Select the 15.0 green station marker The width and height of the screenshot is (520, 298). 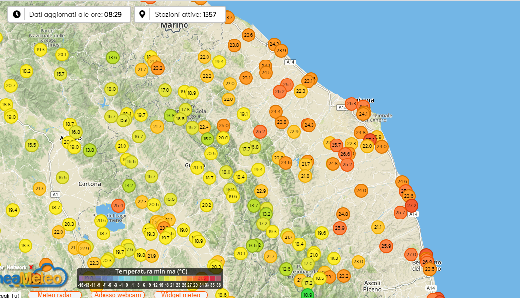pyautogui.click(x=208, y=139)
